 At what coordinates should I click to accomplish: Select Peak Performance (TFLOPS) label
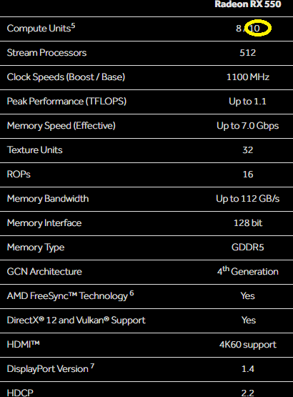pos(66,102)
